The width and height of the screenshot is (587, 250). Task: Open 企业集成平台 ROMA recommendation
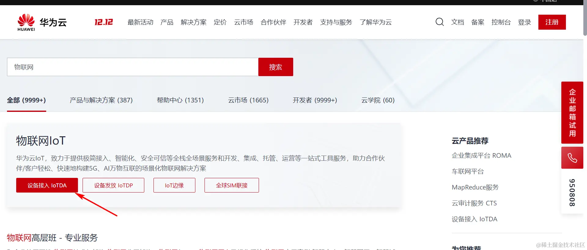click(x=482, y=156)
